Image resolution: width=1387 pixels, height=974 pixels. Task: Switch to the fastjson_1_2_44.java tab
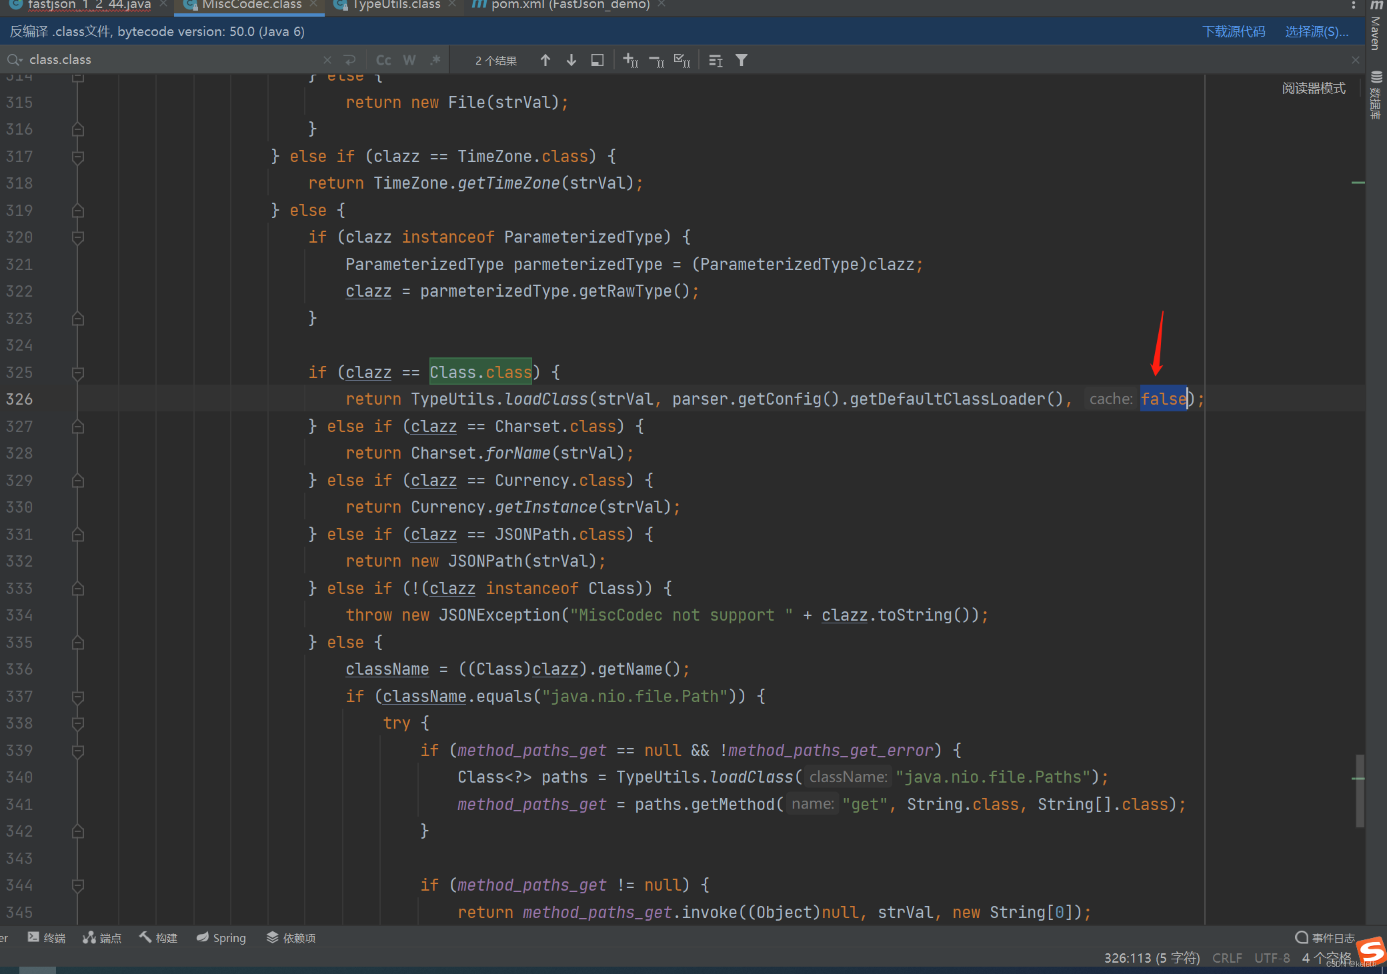(89, 5)
